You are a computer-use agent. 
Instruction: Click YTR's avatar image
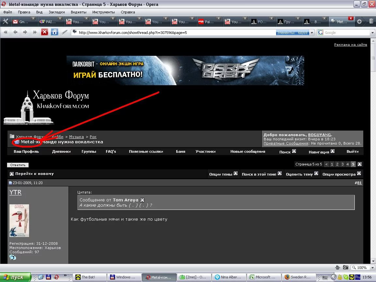click(19, 221)
